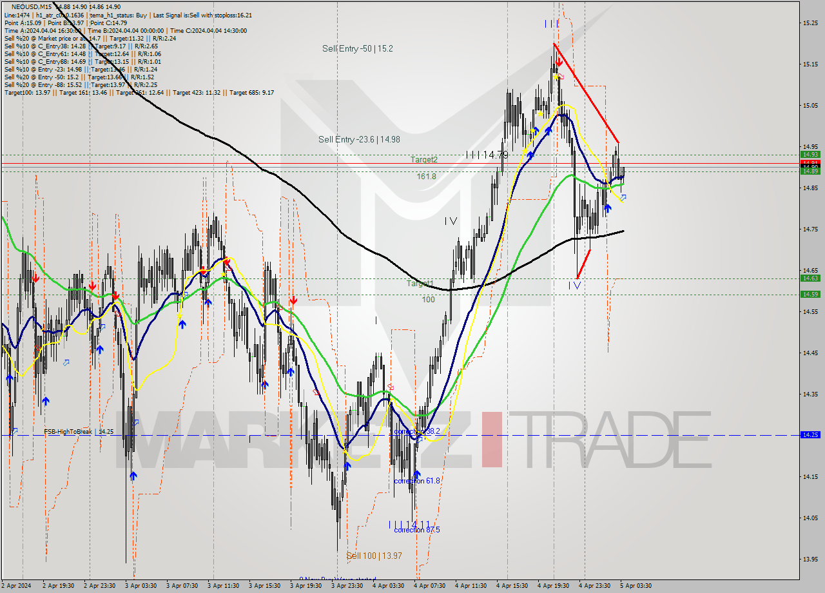Click the black 'I V' wave label

[x=451, y=221]
